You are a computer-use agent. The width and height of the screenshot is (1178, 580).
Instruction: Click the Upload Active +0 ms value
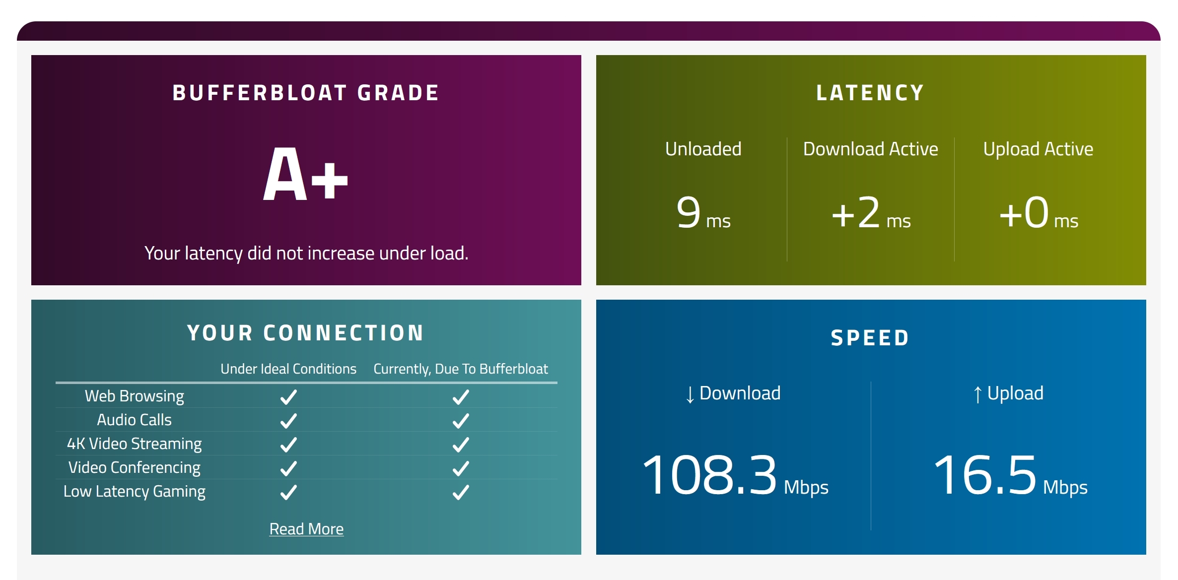1039,213
